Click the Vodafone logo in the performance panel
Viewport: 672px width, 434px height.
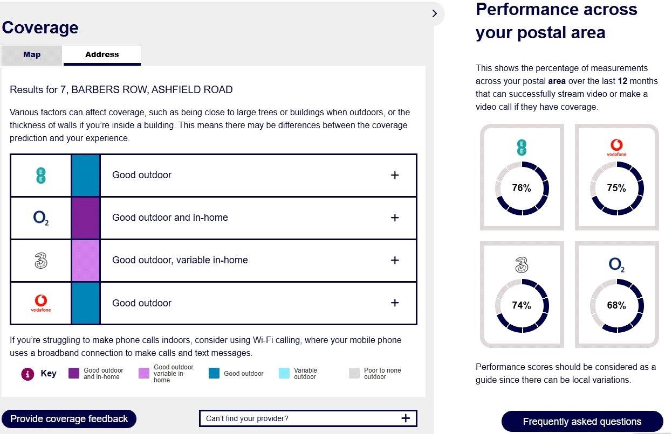(616, 148)
